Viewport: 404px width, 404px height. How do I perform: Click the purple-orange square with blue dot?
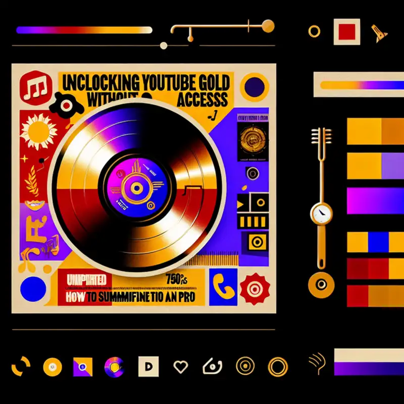pyautogui.click(x=83, y=367)
